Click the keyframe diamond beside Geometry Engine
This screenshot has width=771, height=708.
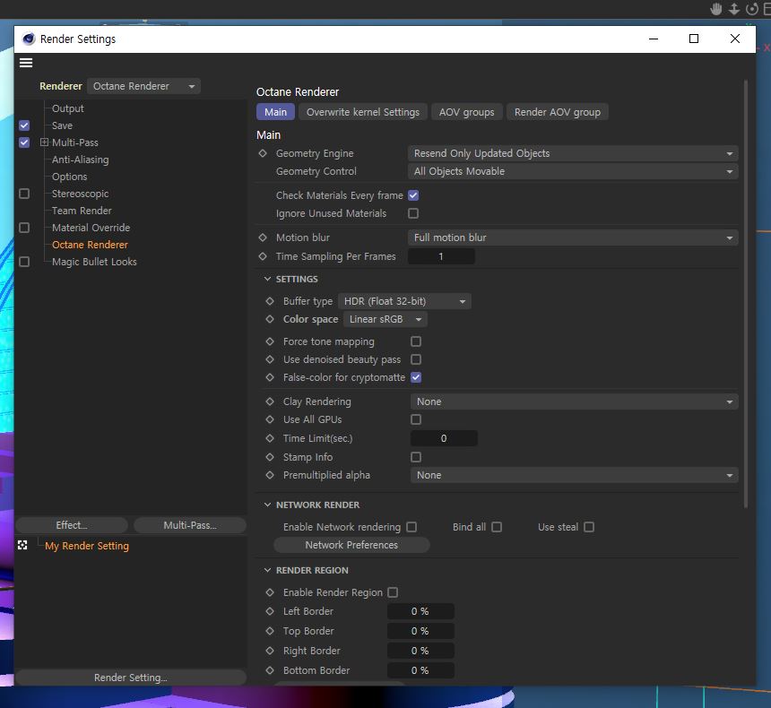tap(263, 153)
